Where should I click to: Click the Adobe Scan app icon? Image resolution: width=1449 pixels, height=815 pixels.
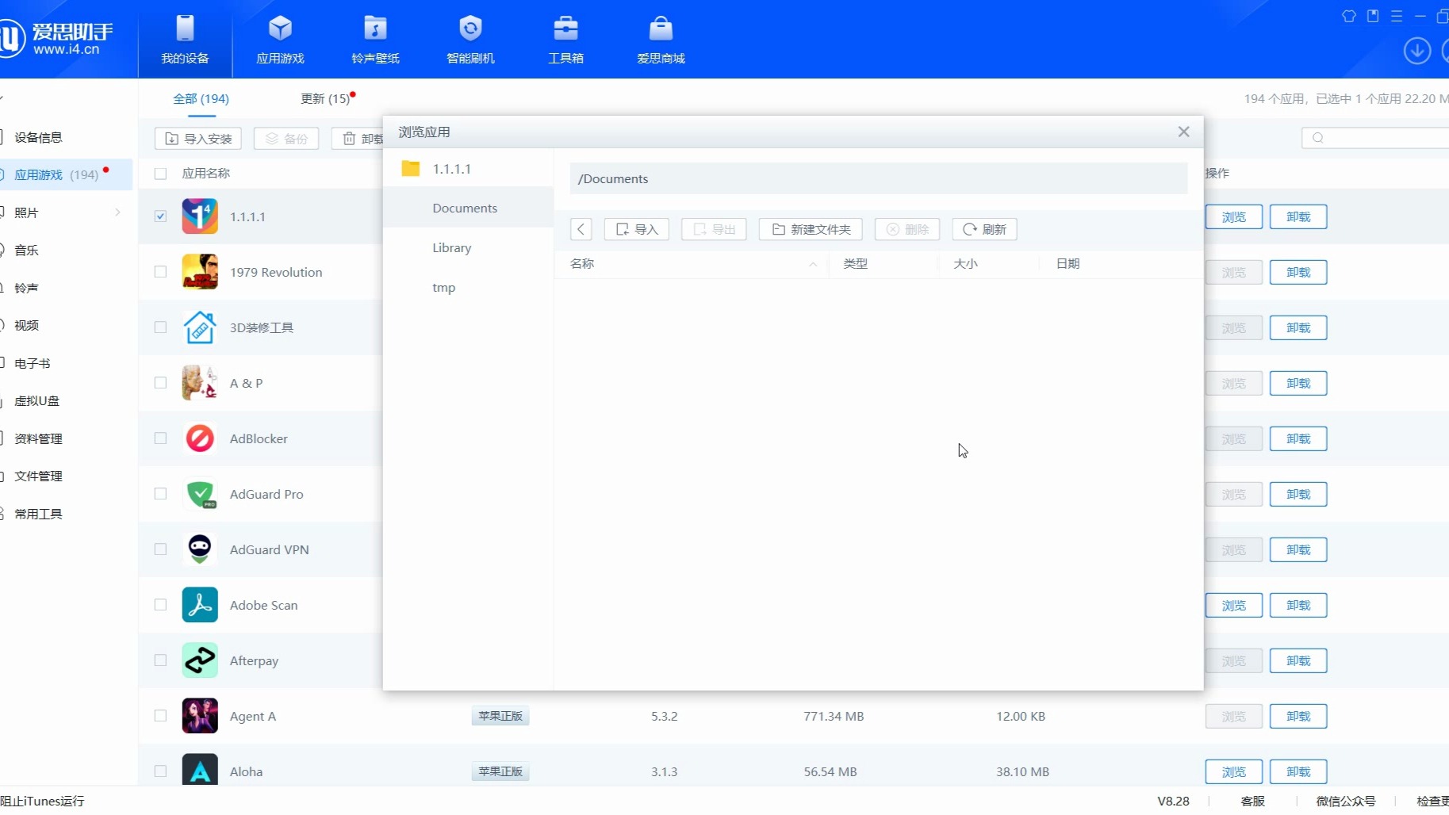(x=200, y=605)
